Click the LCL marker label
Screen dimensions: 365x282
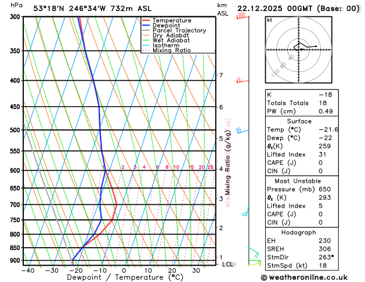coord(229,265)
